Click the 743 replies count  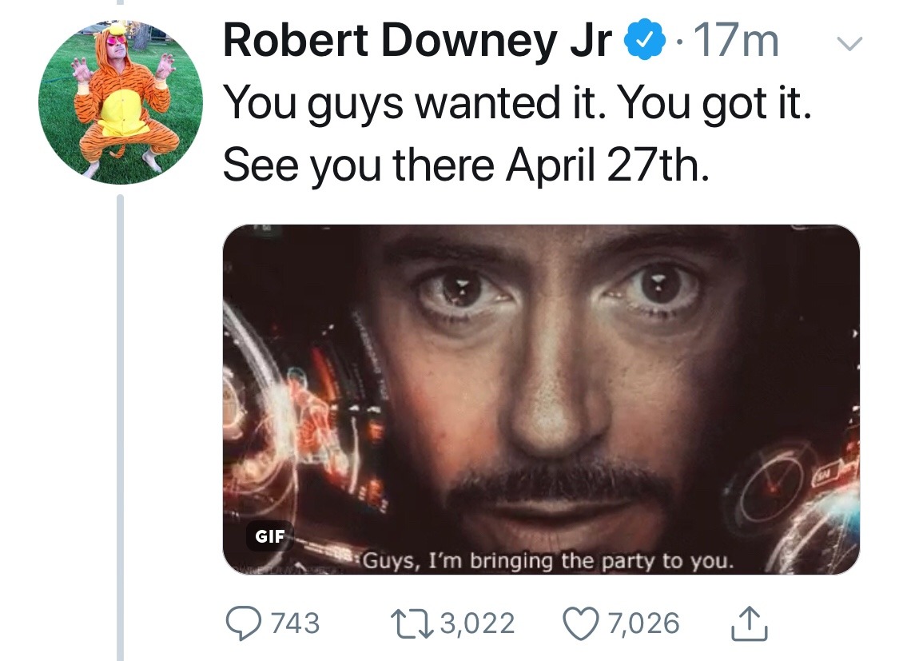click(296, 623)
